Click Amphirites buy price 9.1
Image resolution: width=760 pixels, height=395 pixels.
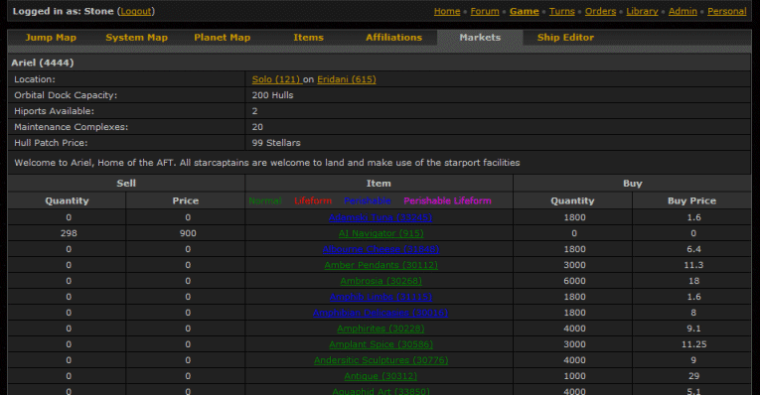point(693,329)
